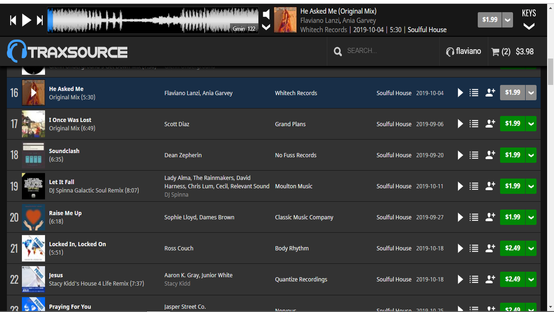Buy Locked In, Locked On for $2.49
The width and height of the screenshot is (554, 312).
(513, 248)
